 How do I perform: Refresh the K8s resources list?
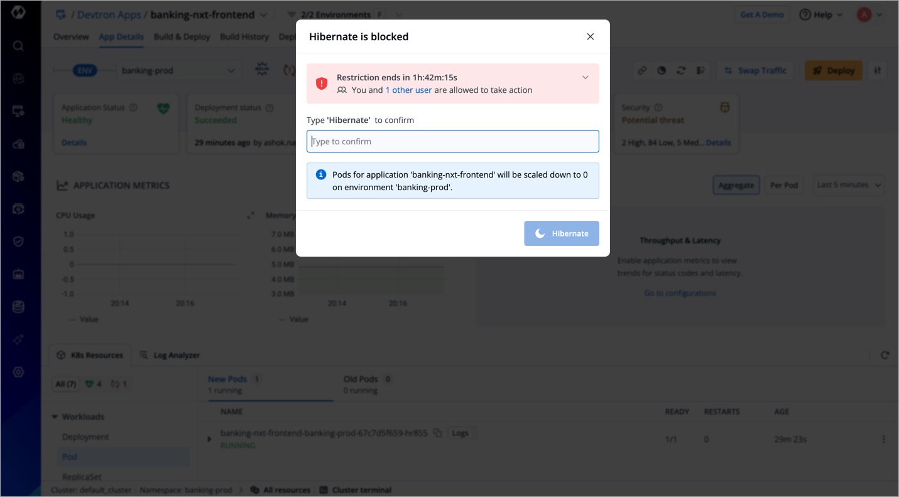(885, 355)
